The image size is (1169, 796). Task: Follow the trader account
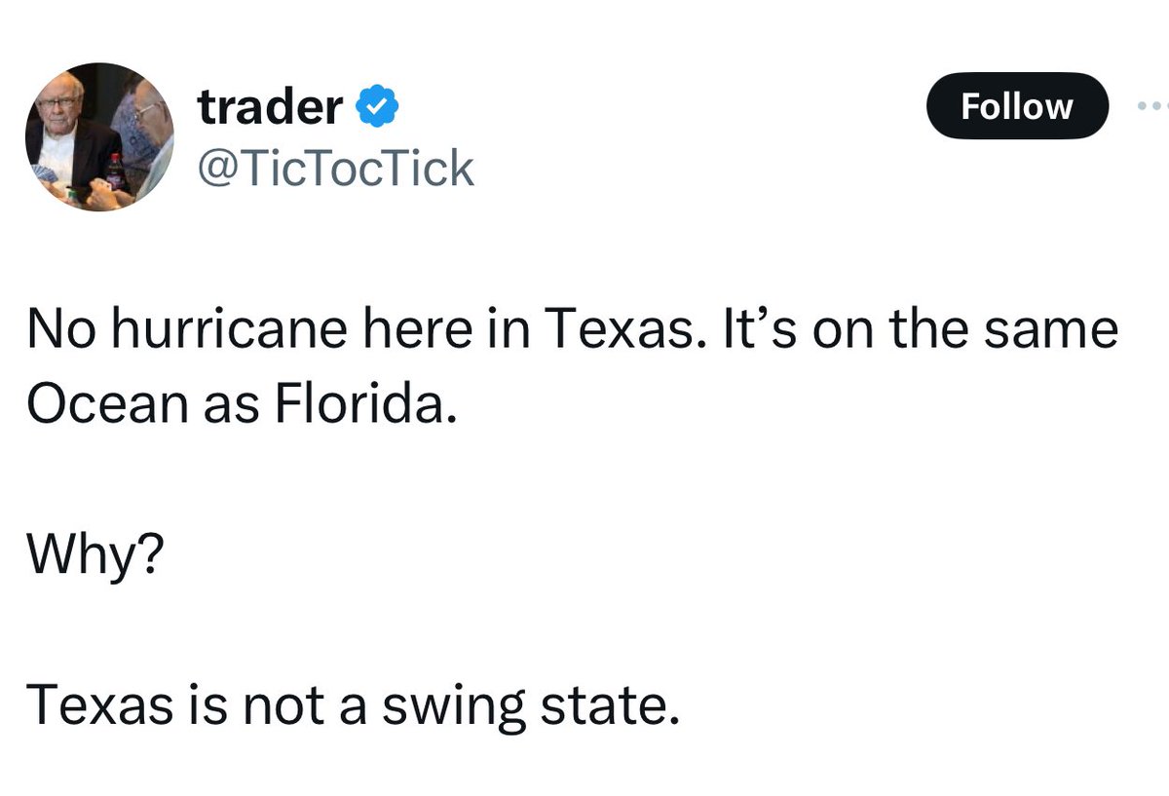pos(1017,105)
